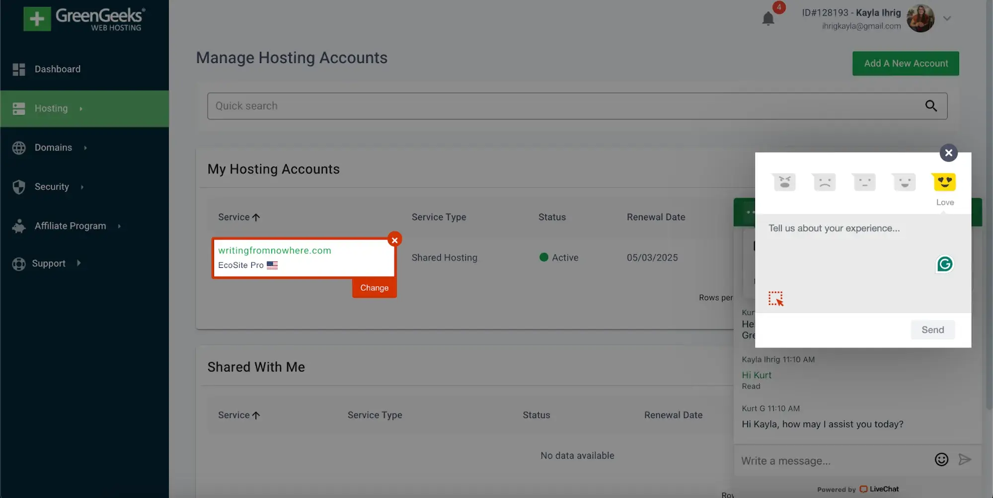993x498 pixels.
Task: Select the sad face rating emoji
Action: (x=824, y=182)
